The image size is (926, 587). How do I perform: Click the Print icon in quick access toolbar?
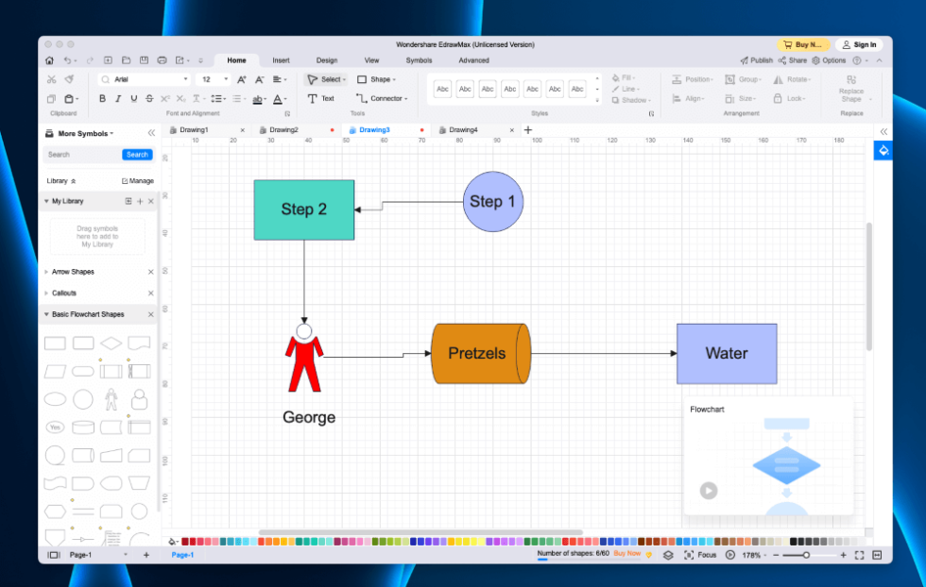click(x=162, y=60)
